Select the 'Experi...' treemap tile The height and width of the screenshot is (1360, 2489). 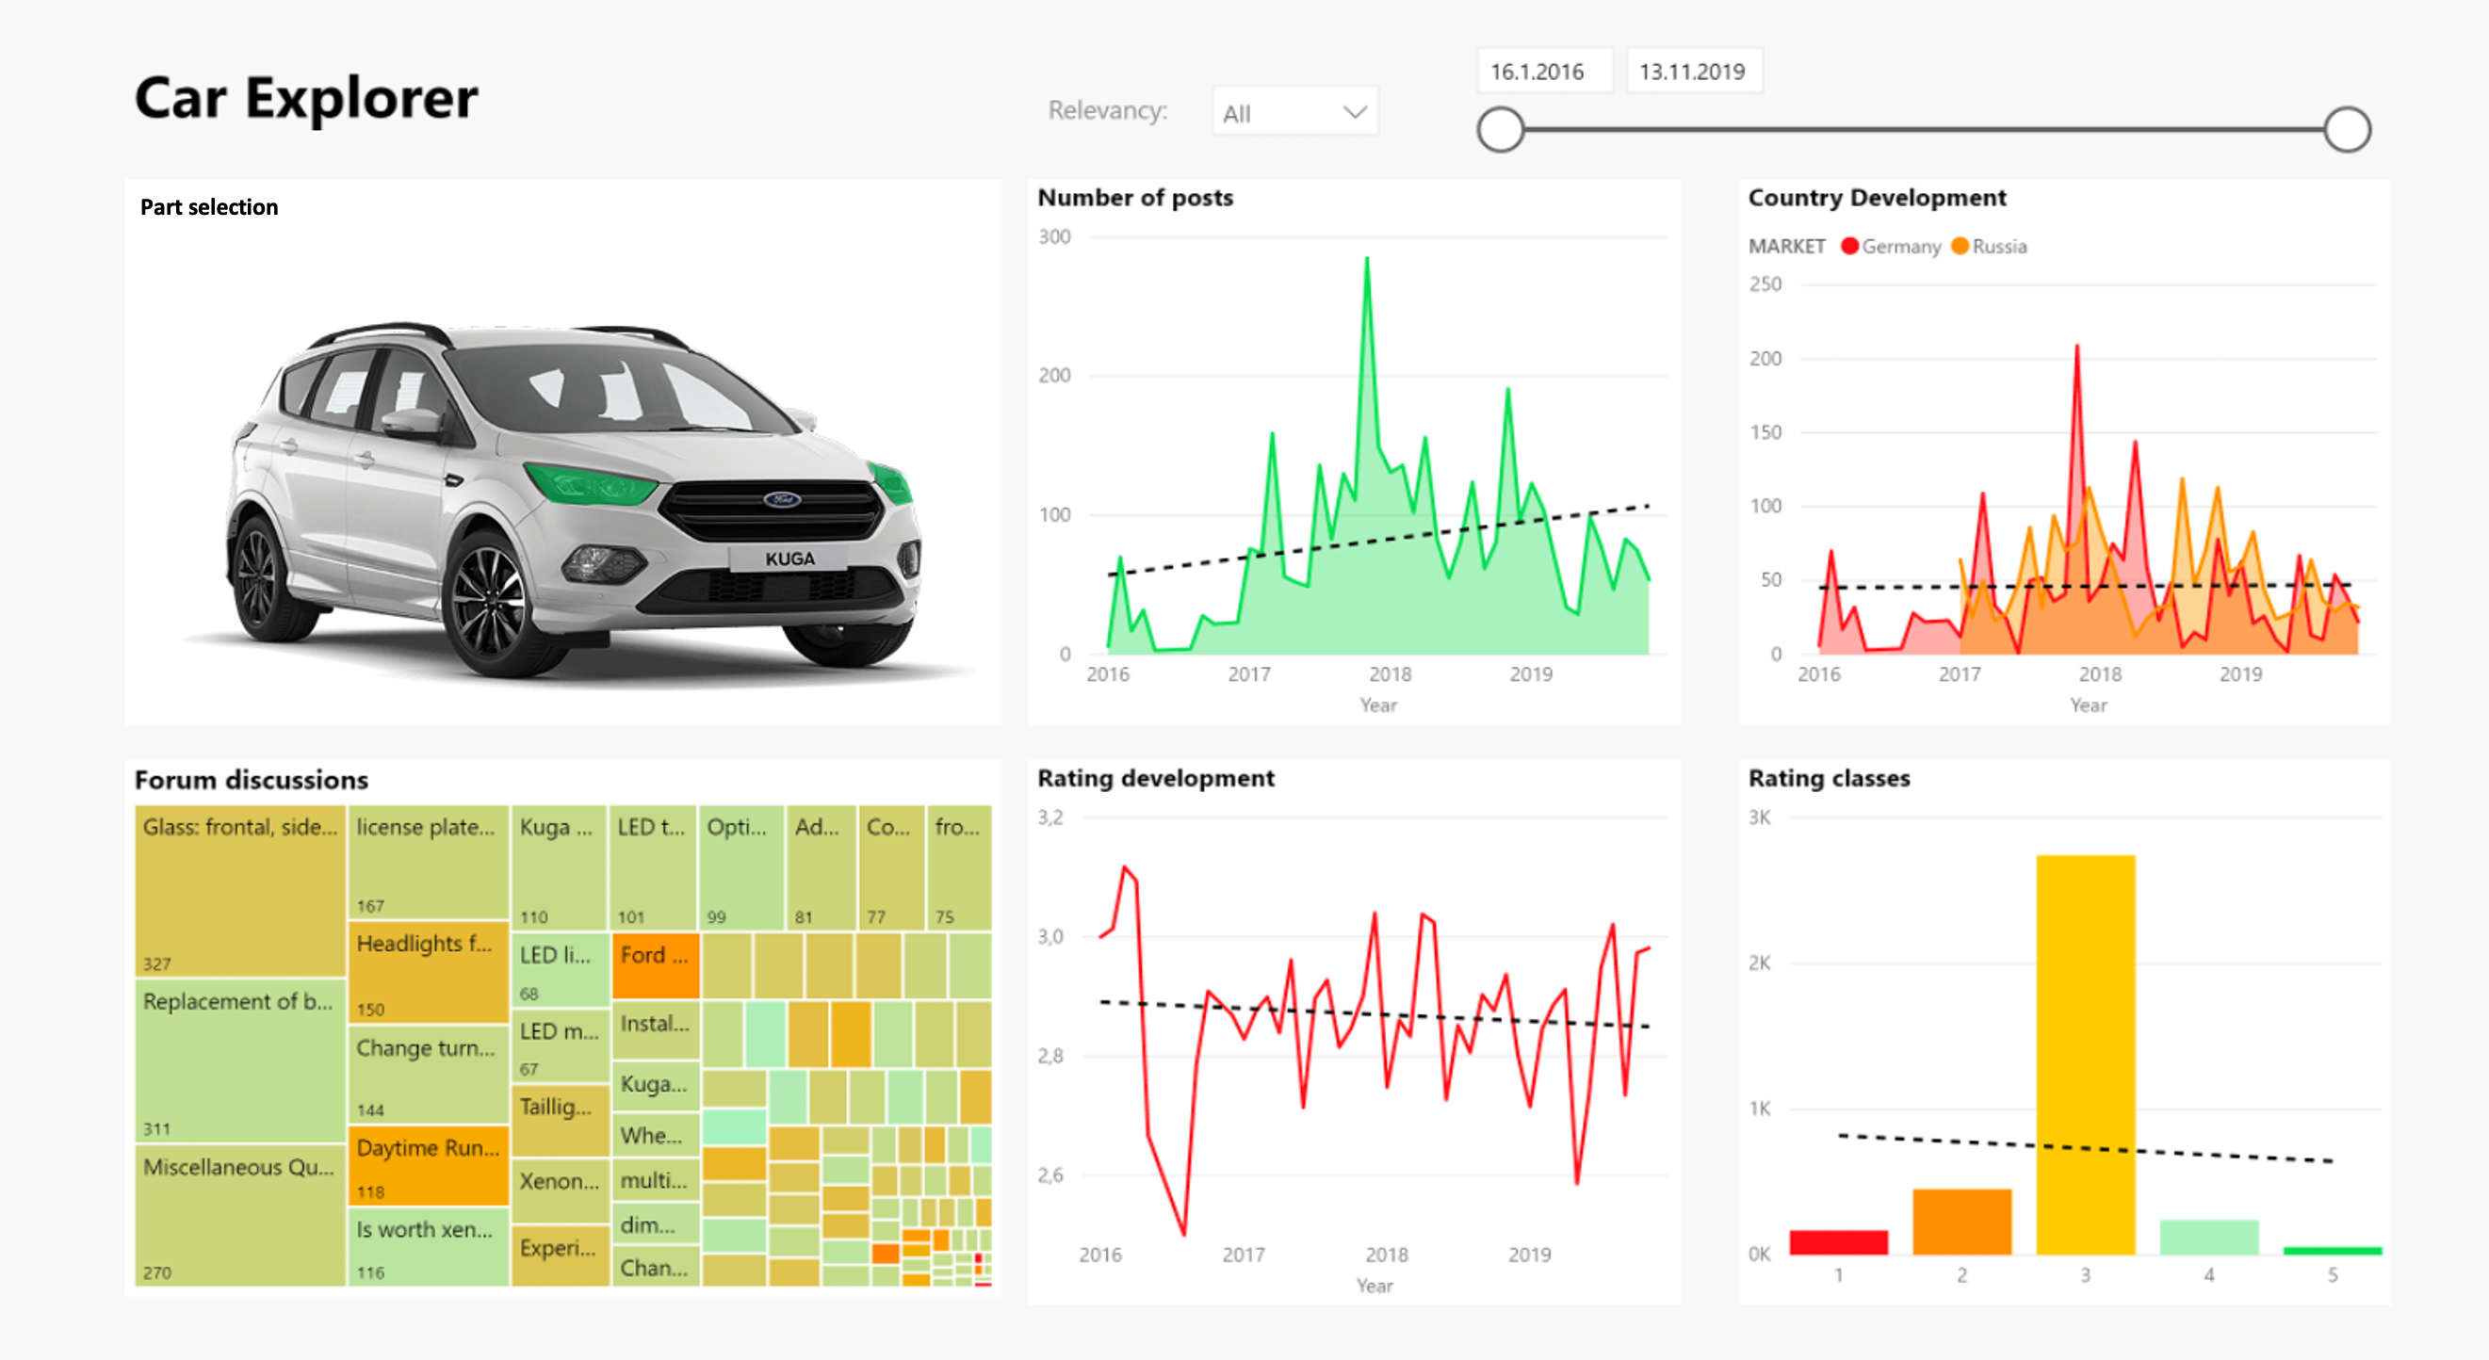coord(560,1255)
